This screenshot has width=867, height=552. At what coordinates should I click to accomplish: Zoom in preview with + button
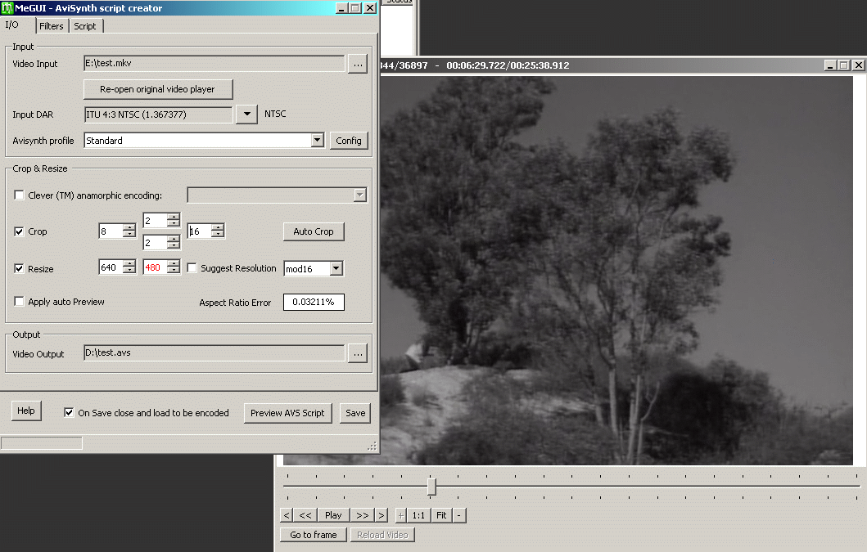(x=401, y=515)
